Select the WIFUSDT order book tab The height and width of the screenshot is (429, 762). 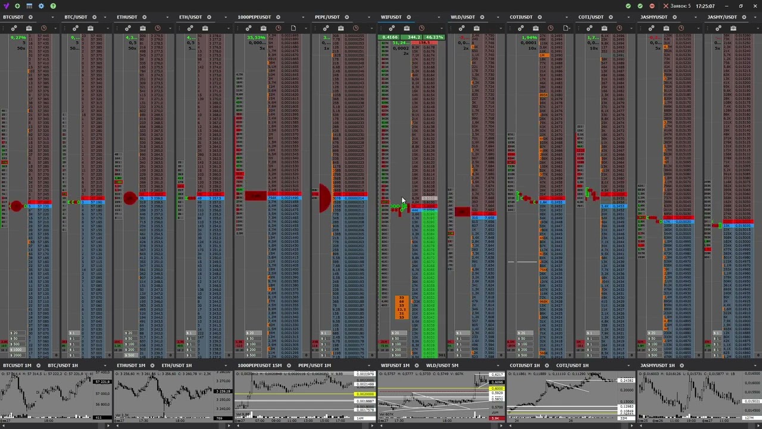click(x=391, y=17)
